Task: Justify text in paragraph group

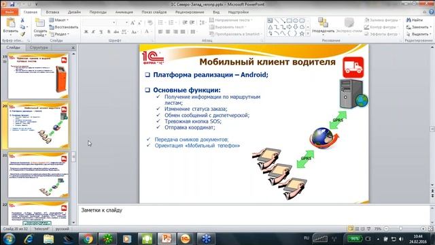Action: point(183,32)
